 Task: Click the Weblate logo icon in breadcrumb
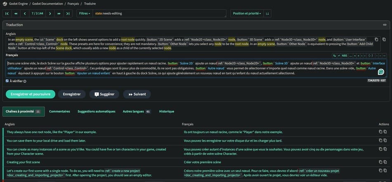[x=5, y=4]
